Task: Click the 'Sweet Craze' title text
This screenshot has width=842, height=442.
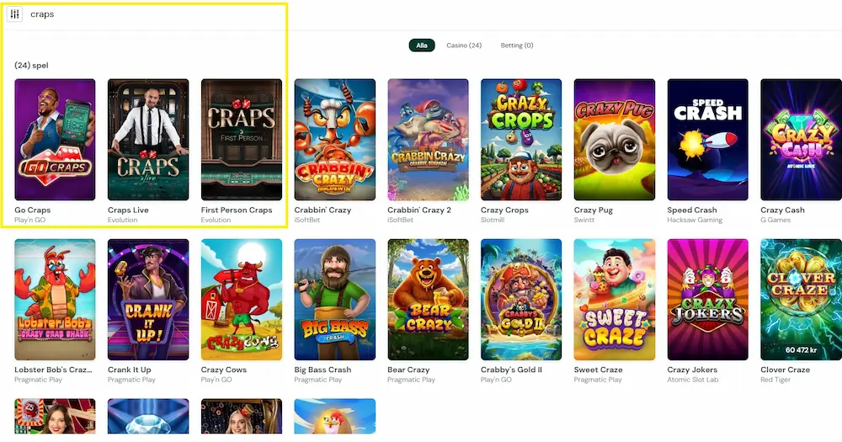Action: 598,370
